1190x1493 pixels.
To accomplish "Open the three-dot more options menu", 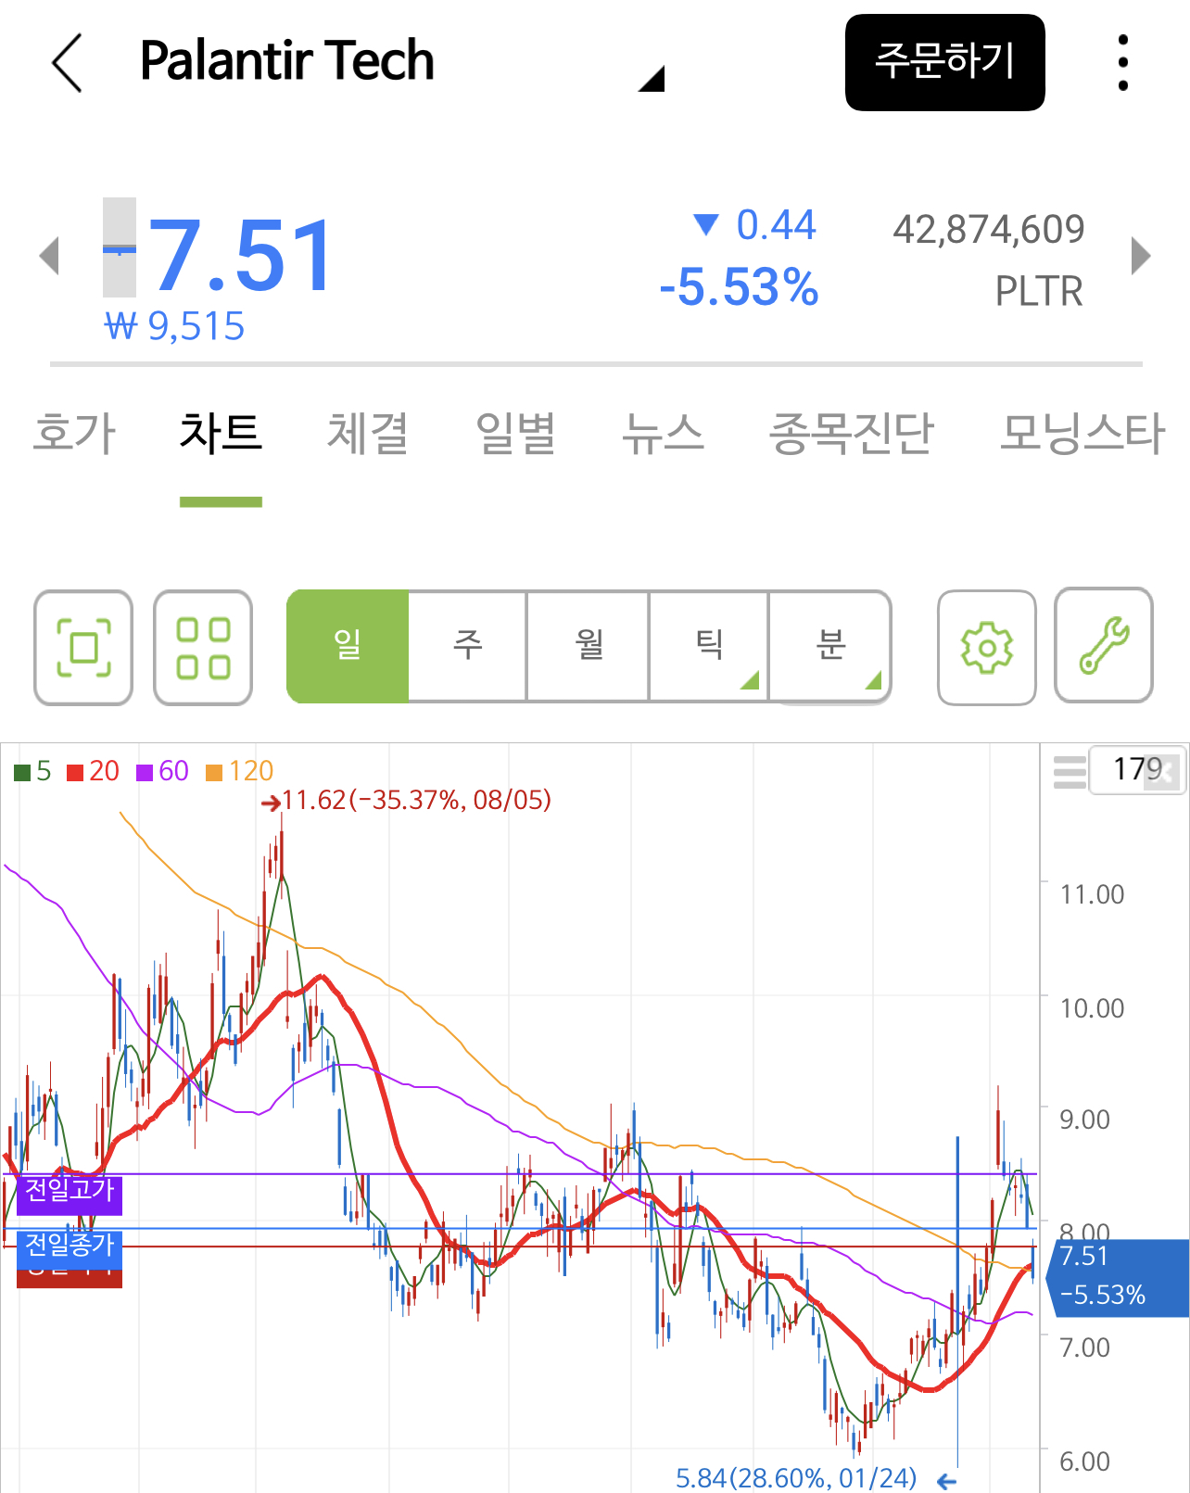I will (1123, 63).
